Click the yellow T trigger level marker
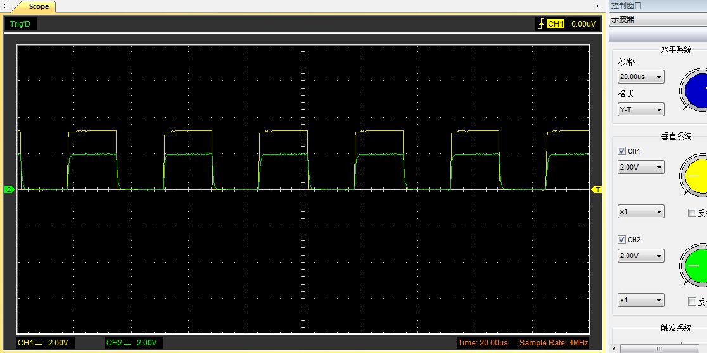Viewport: 707px width, 353px height. pyautogui.click(x=597, y=190)
